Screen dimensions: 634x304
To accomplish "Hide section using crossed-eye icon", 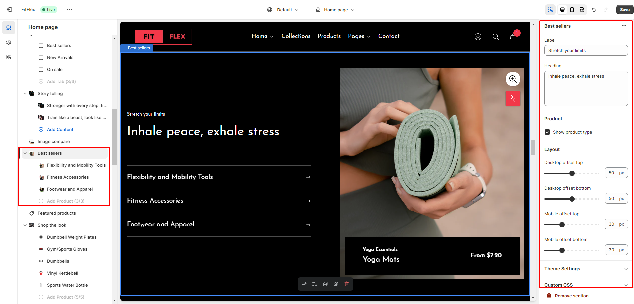I will (x=336, y=284).
